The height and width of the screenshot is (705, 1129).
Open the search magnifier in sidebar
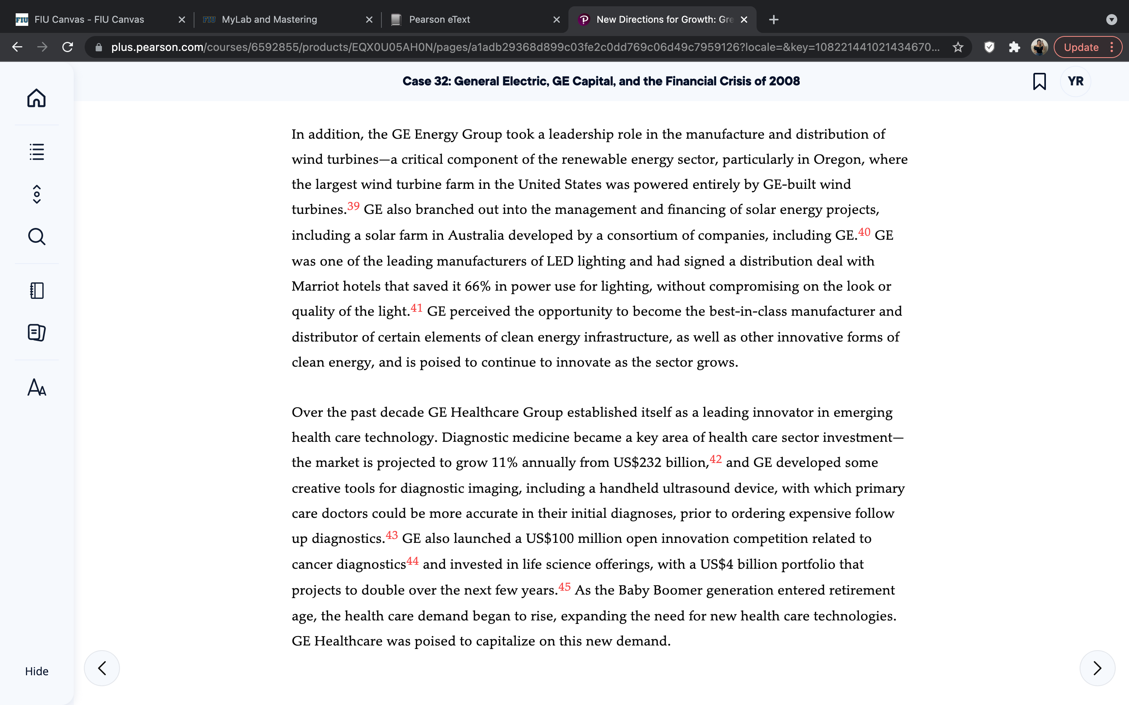(x=36, y=237)
